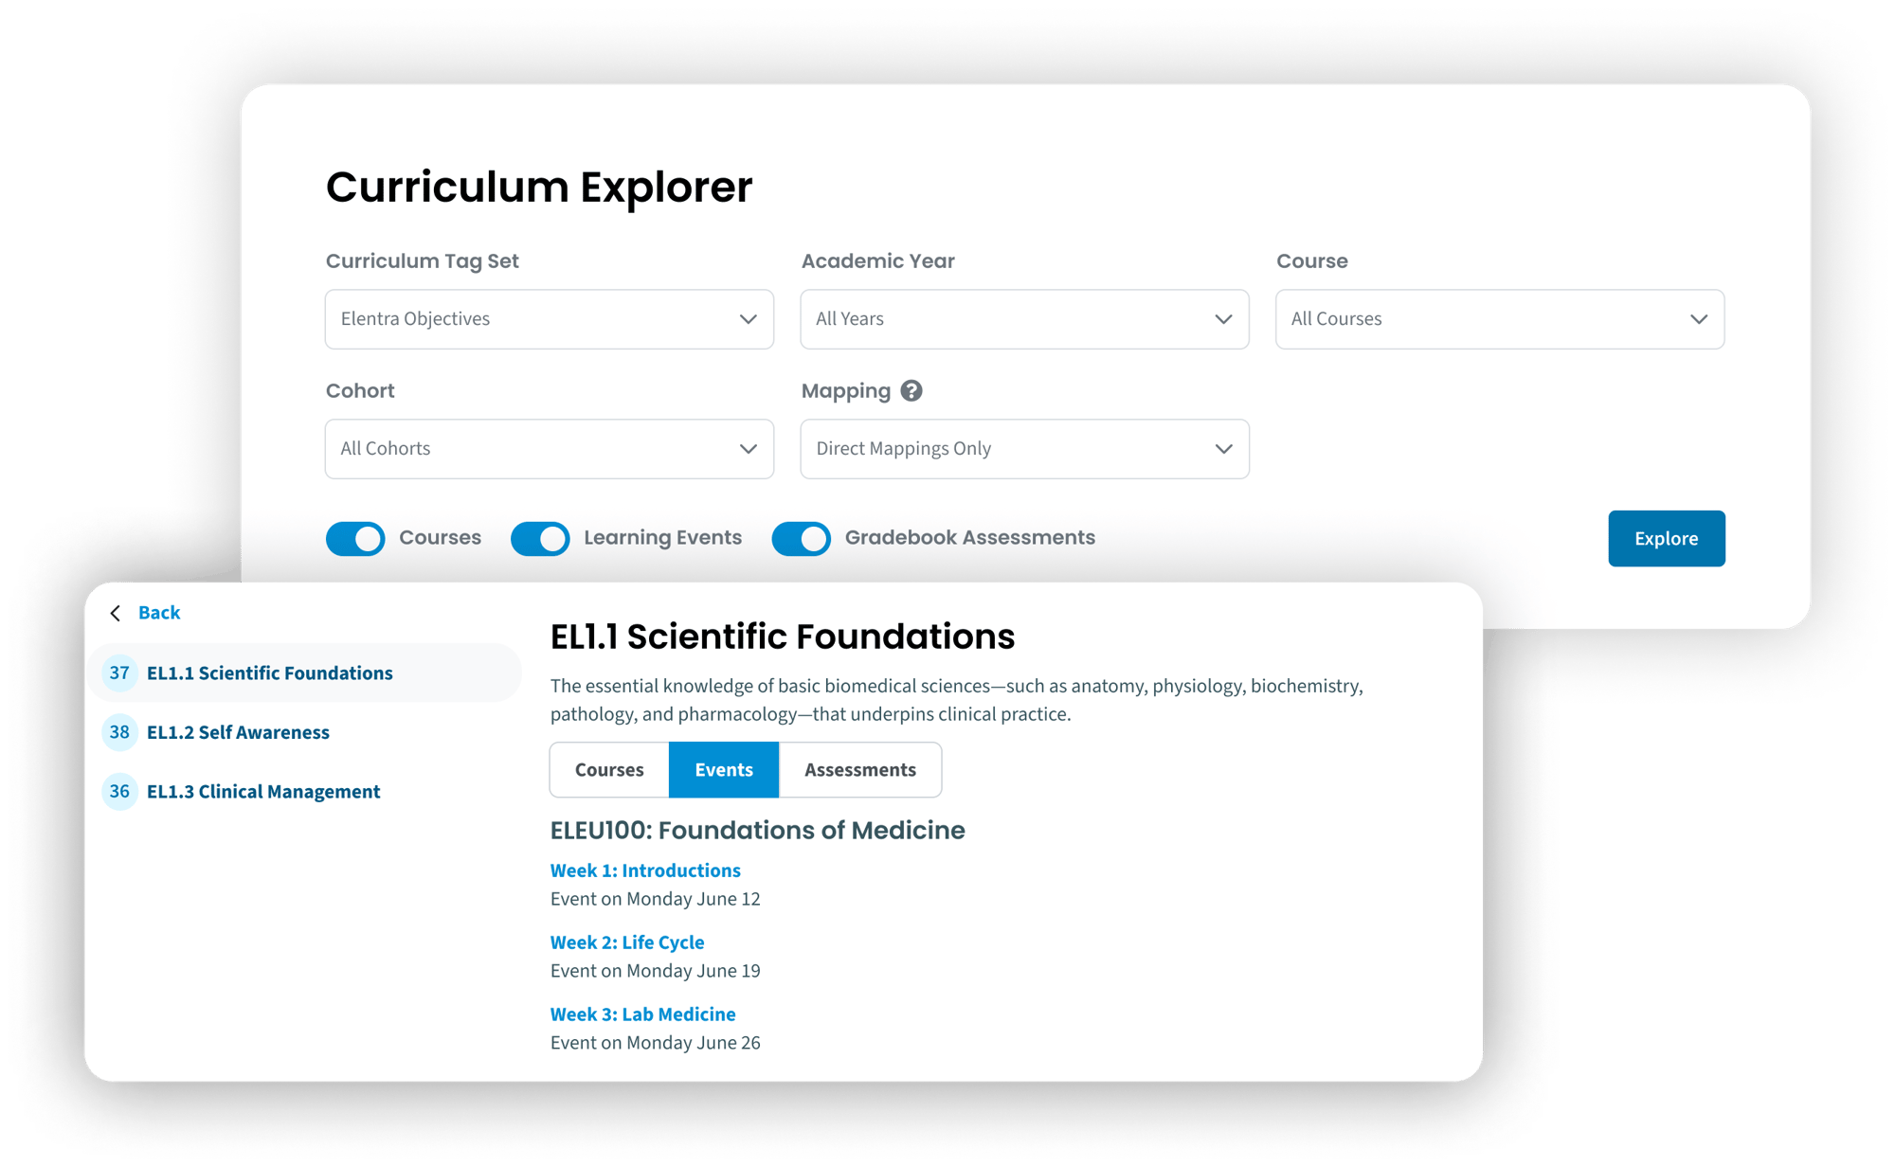Click the Events tab in detail panel
Viewport: 1895px width, 1166px height.
point(723,770)
